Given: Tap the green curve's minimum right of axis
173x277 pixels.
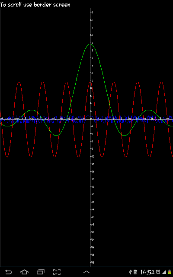Looking at the screenshot, I should [125, 135].
